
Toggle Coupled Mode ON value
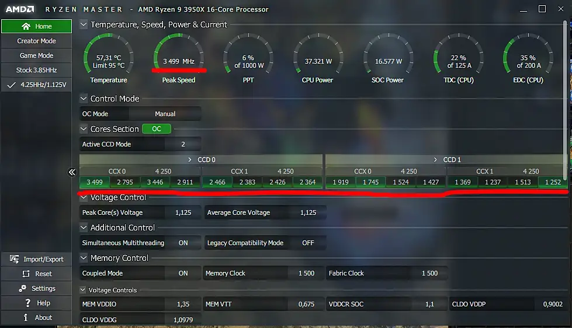(x=183, y=273)
